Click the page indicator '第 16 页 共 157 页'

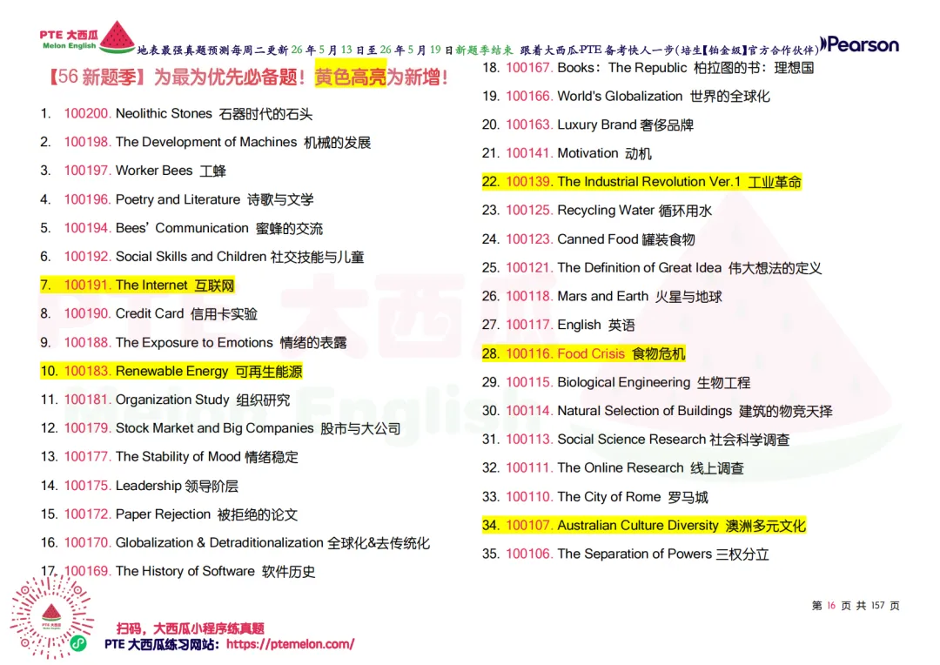pos(856,606)
